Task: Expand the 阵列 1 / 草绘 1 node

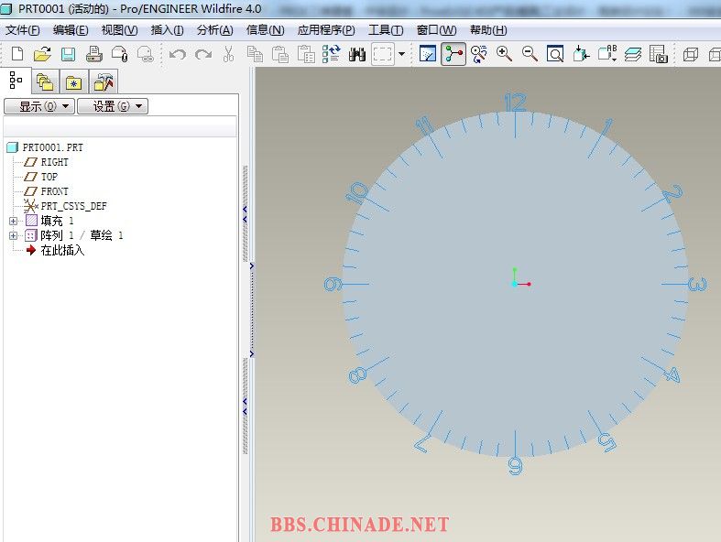Action: 13,235
